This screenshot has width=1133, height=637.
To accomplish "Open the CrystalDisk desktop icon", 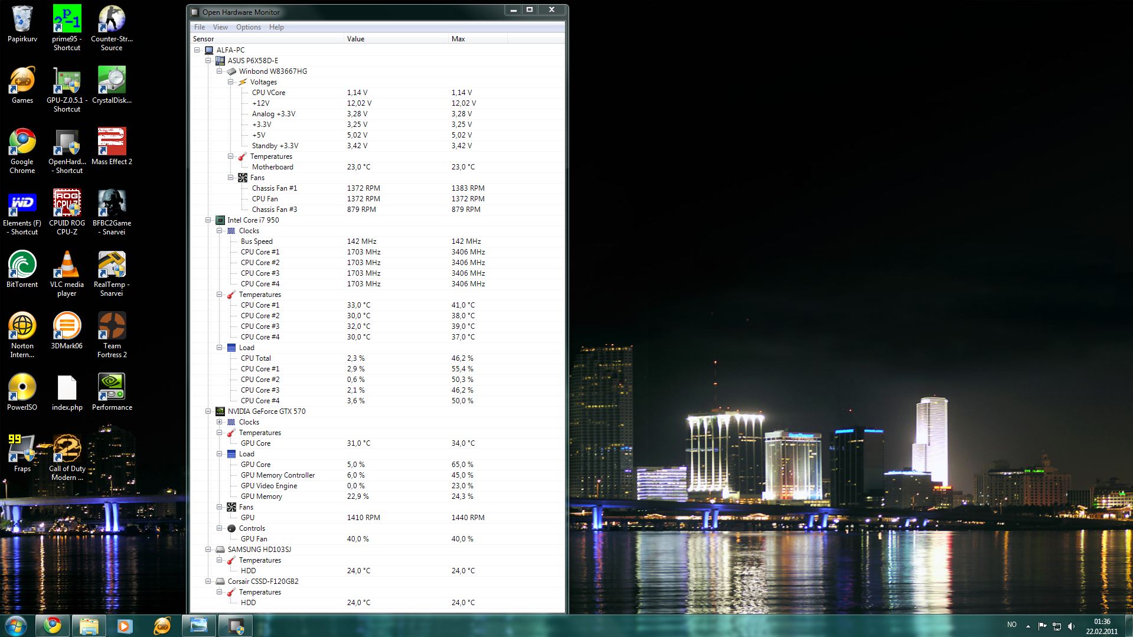I will pyautogui.click(x=112, y=85).
